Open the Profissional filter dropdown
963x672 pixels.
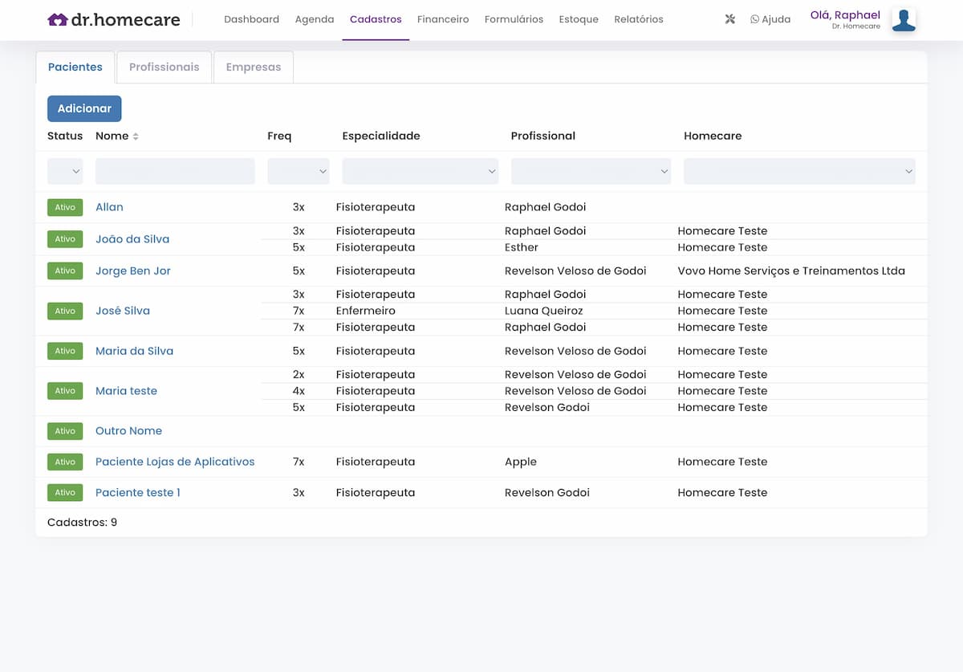(x=591, y=171)
